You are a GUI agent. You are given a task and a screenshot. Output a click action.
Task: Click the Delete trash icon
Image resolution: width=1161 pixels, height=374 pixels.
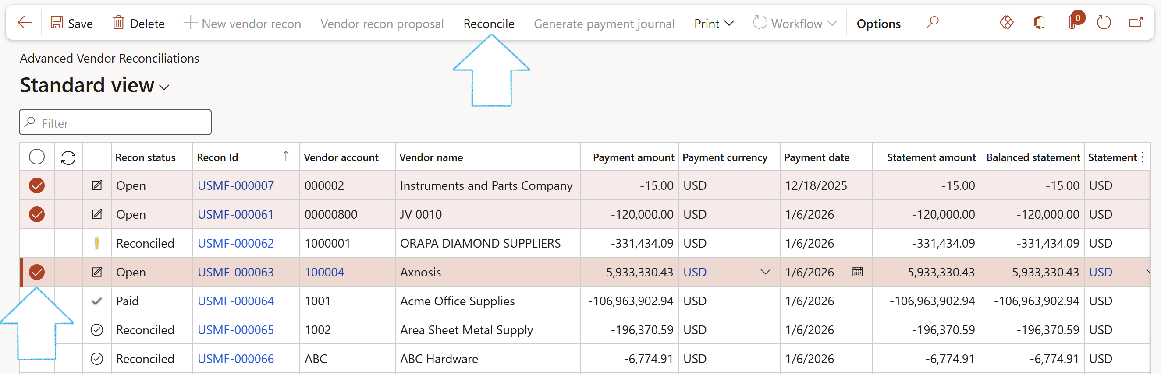[x=118, y=22]
